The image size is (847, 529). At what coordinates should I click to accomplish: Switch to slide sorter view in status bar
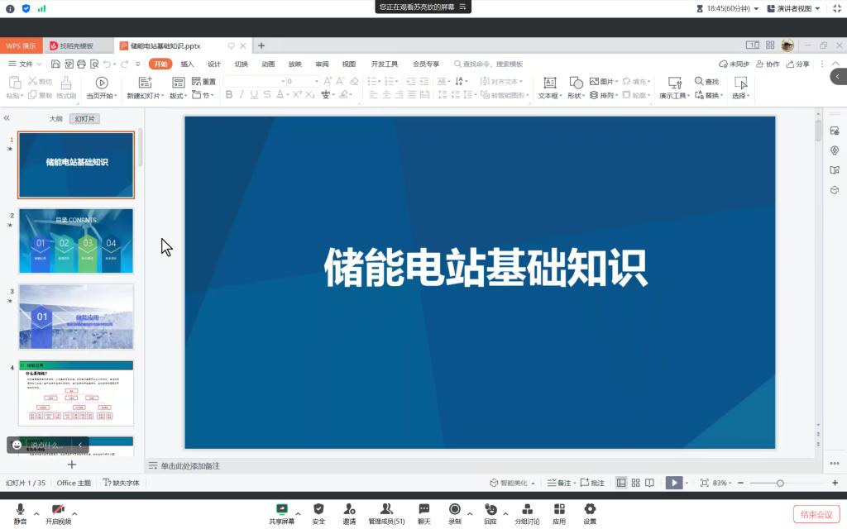pyautogui.click(x=635, y=483)
